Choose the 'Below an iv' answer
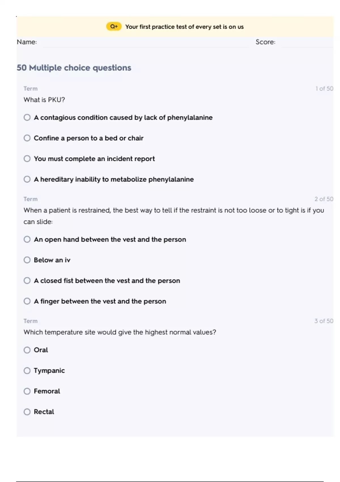340x482 pixels. coord(27,260)
